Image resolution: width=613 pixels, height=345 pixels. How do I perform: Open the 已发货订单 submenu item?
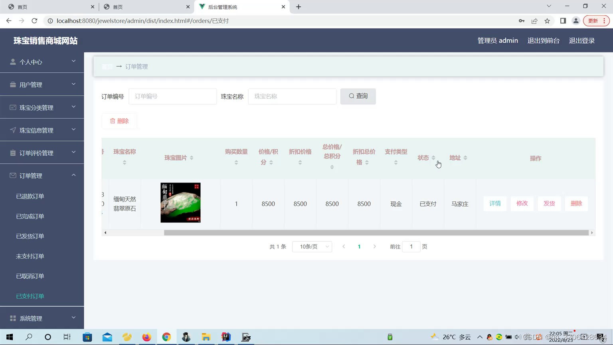coord(30,236)
